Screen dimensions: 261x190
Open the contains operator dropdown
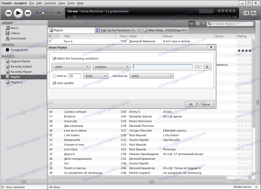pyautogui.click(x=111, y=67)
